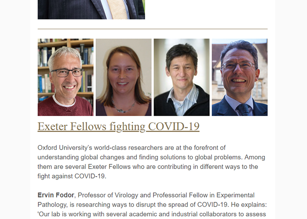Screen dimensions: 307x219
Task: Click the dotted tie in the rightmost portrait
Action: tap(242, 109)
